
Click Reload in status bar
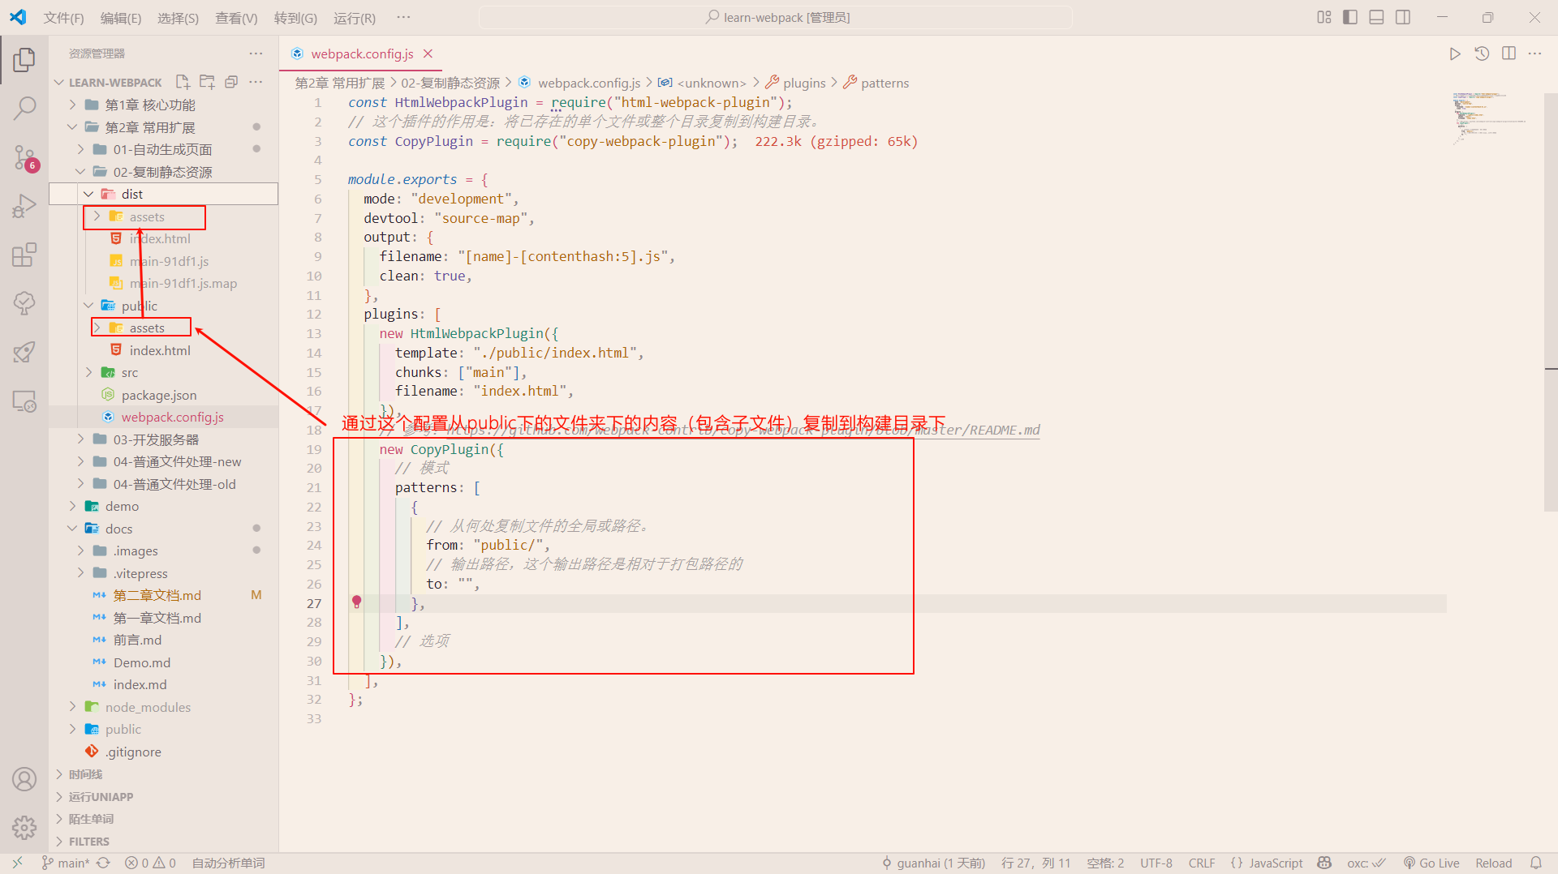pos(1493,863)
